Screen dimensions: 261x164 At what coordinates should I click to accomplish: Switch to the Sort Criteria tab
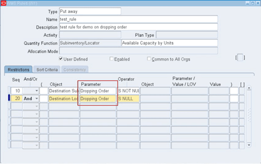pyautogui.click(x=47, y=69)
